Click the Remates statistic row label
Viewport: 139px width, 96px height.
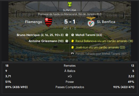(70, 66)
